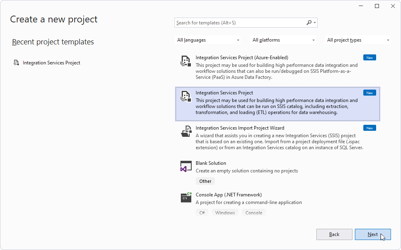Click the Back button
This screenshot has width=401, height=250.
(334, 234)
